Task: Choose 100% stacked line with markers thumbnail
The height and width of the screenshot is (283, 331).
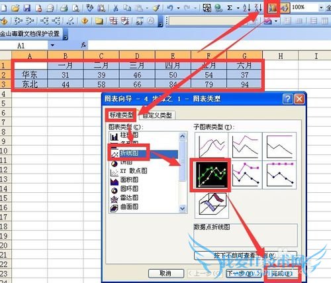Action: tap(279, 174)
